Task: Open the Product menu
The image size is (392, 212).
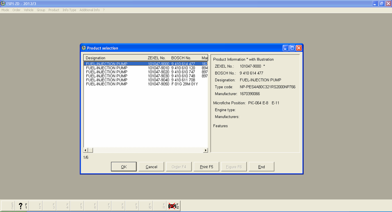Action: pos(54,10)
